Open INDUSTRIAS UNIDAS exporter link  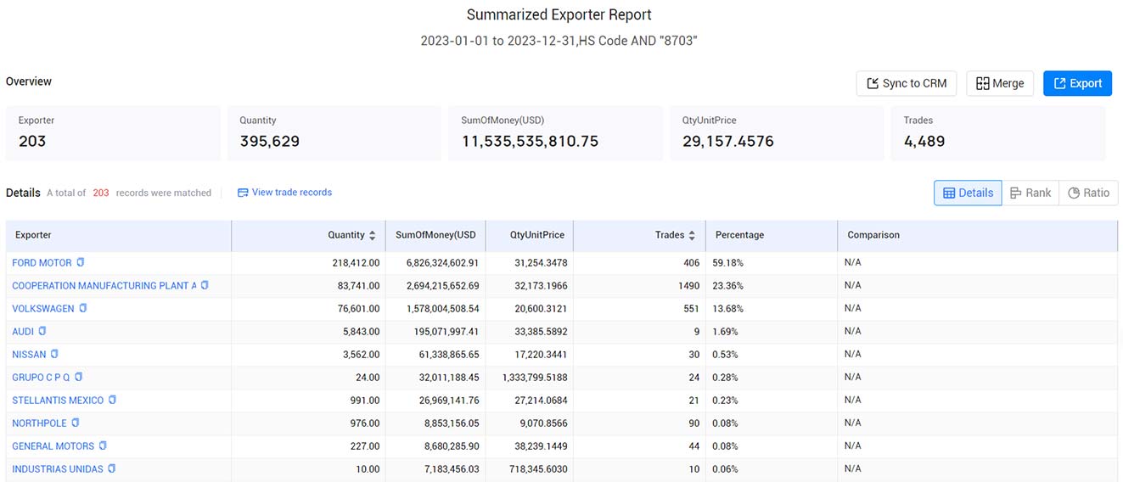pyautogui.click(x=58, y=469)
